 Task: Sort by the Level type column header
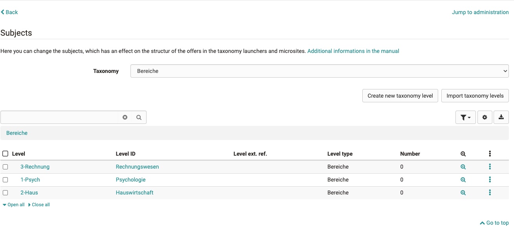pos(340,154)
